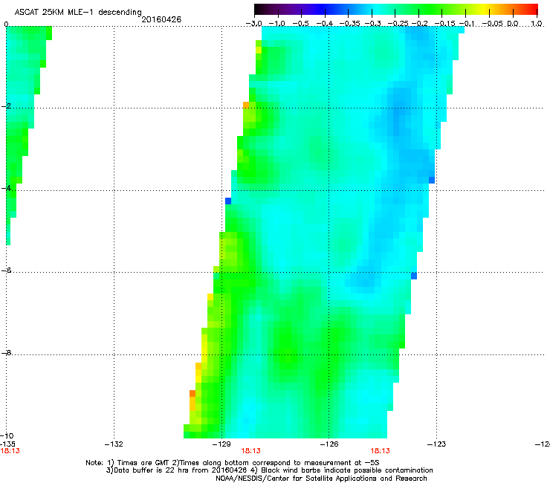Select the latitude label -8

point(6,352)
